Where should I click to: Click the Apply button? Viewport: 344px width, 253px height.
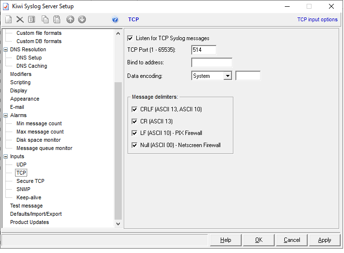pyautogui.click(x=325, y=240)
